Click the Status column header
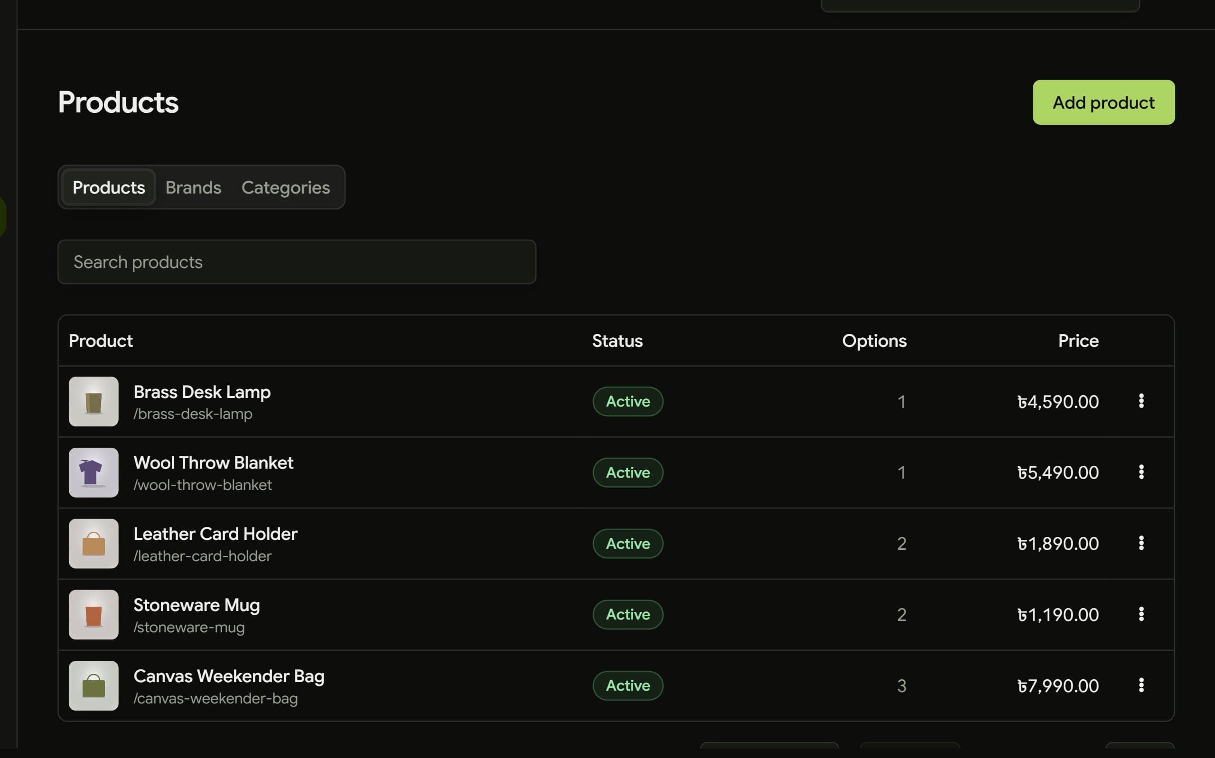Screen dimensions: 1215x758 pyautogui.click(x=617, y=341)
